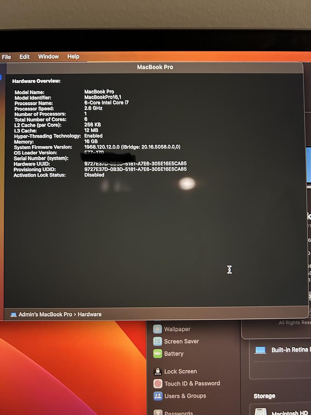Select the Model Name label
This screenshot has width=311, height=415.
tap(30, 92)
